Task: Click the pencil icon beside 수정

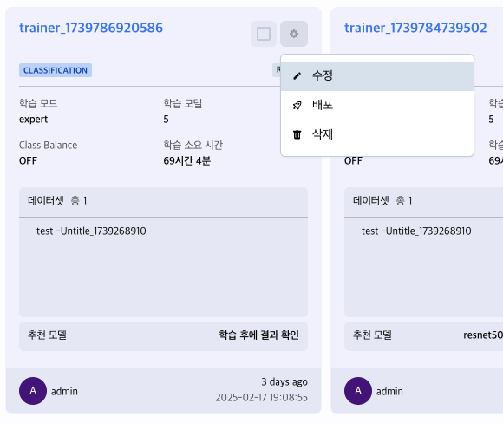Action: [x=297, y=76]
